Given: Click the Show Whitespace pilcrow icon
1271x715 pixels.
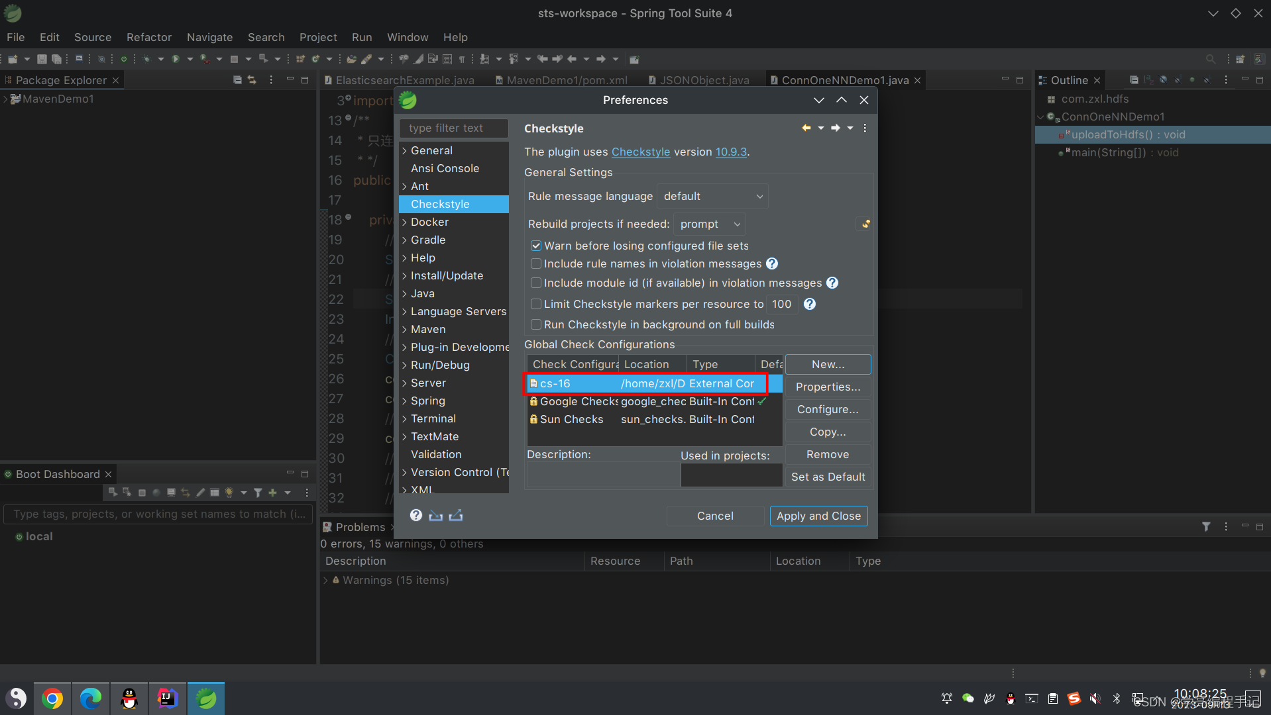Looking at the screenshot, I should (462, 59).
